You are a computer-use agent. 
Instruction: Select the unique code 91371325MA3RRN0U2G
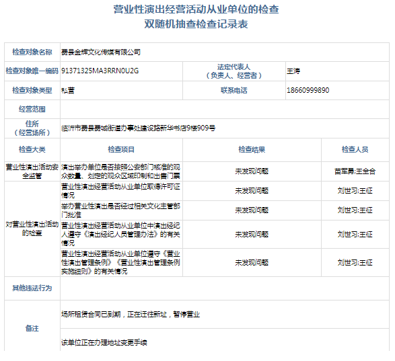[x=100, y=71]
